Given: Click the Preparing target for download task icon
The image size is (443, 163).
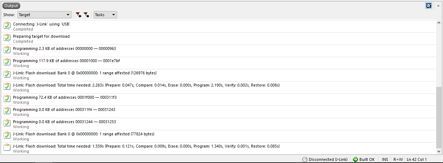Looking at the screenshot, I should (7, 38).
